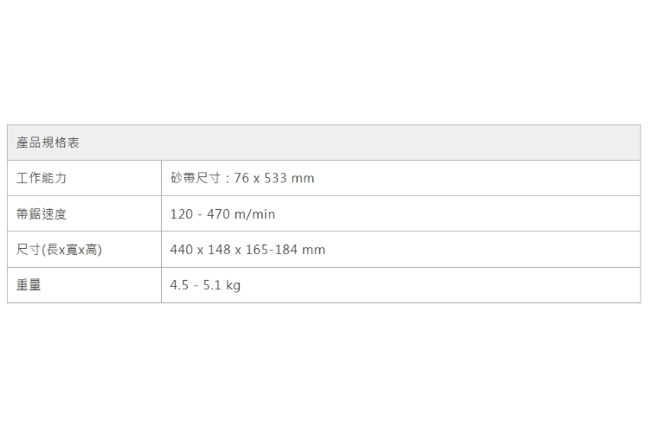Click the m/min unit text
The height and width of the screenshot is (432, 649).
pyautogui.click(x=255, y=214)
